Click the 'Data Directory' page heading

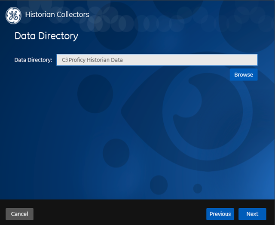point(46,36)
